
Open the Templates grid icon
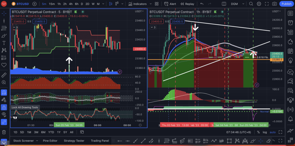(156, 4)
